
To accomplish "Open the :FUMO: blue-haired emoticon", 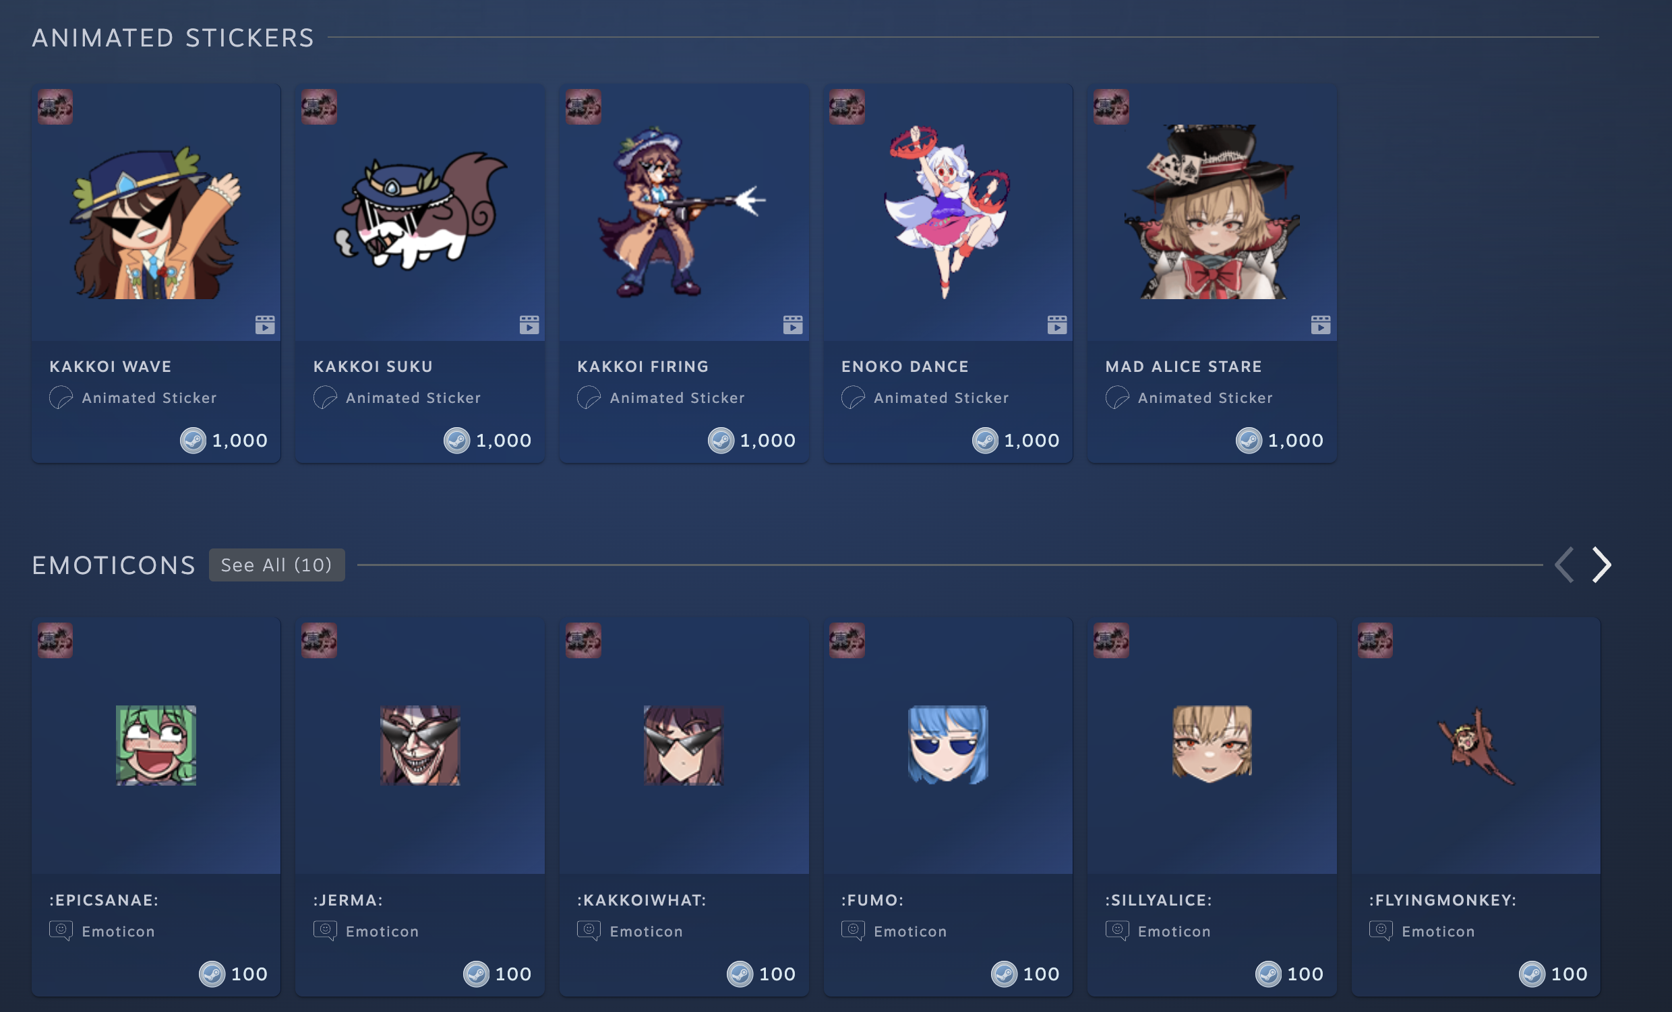I will coord(948,745).
